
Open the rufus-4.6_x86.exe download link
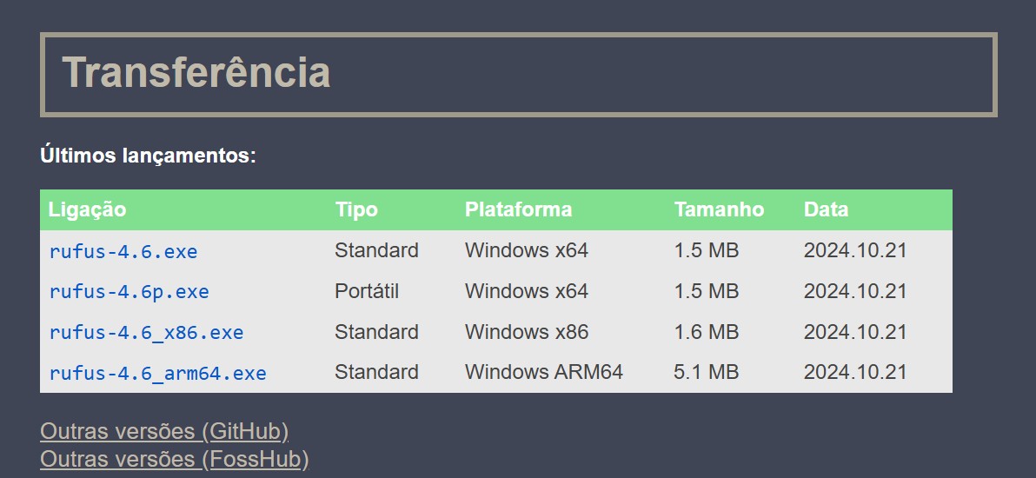click(x=146, y=333)
